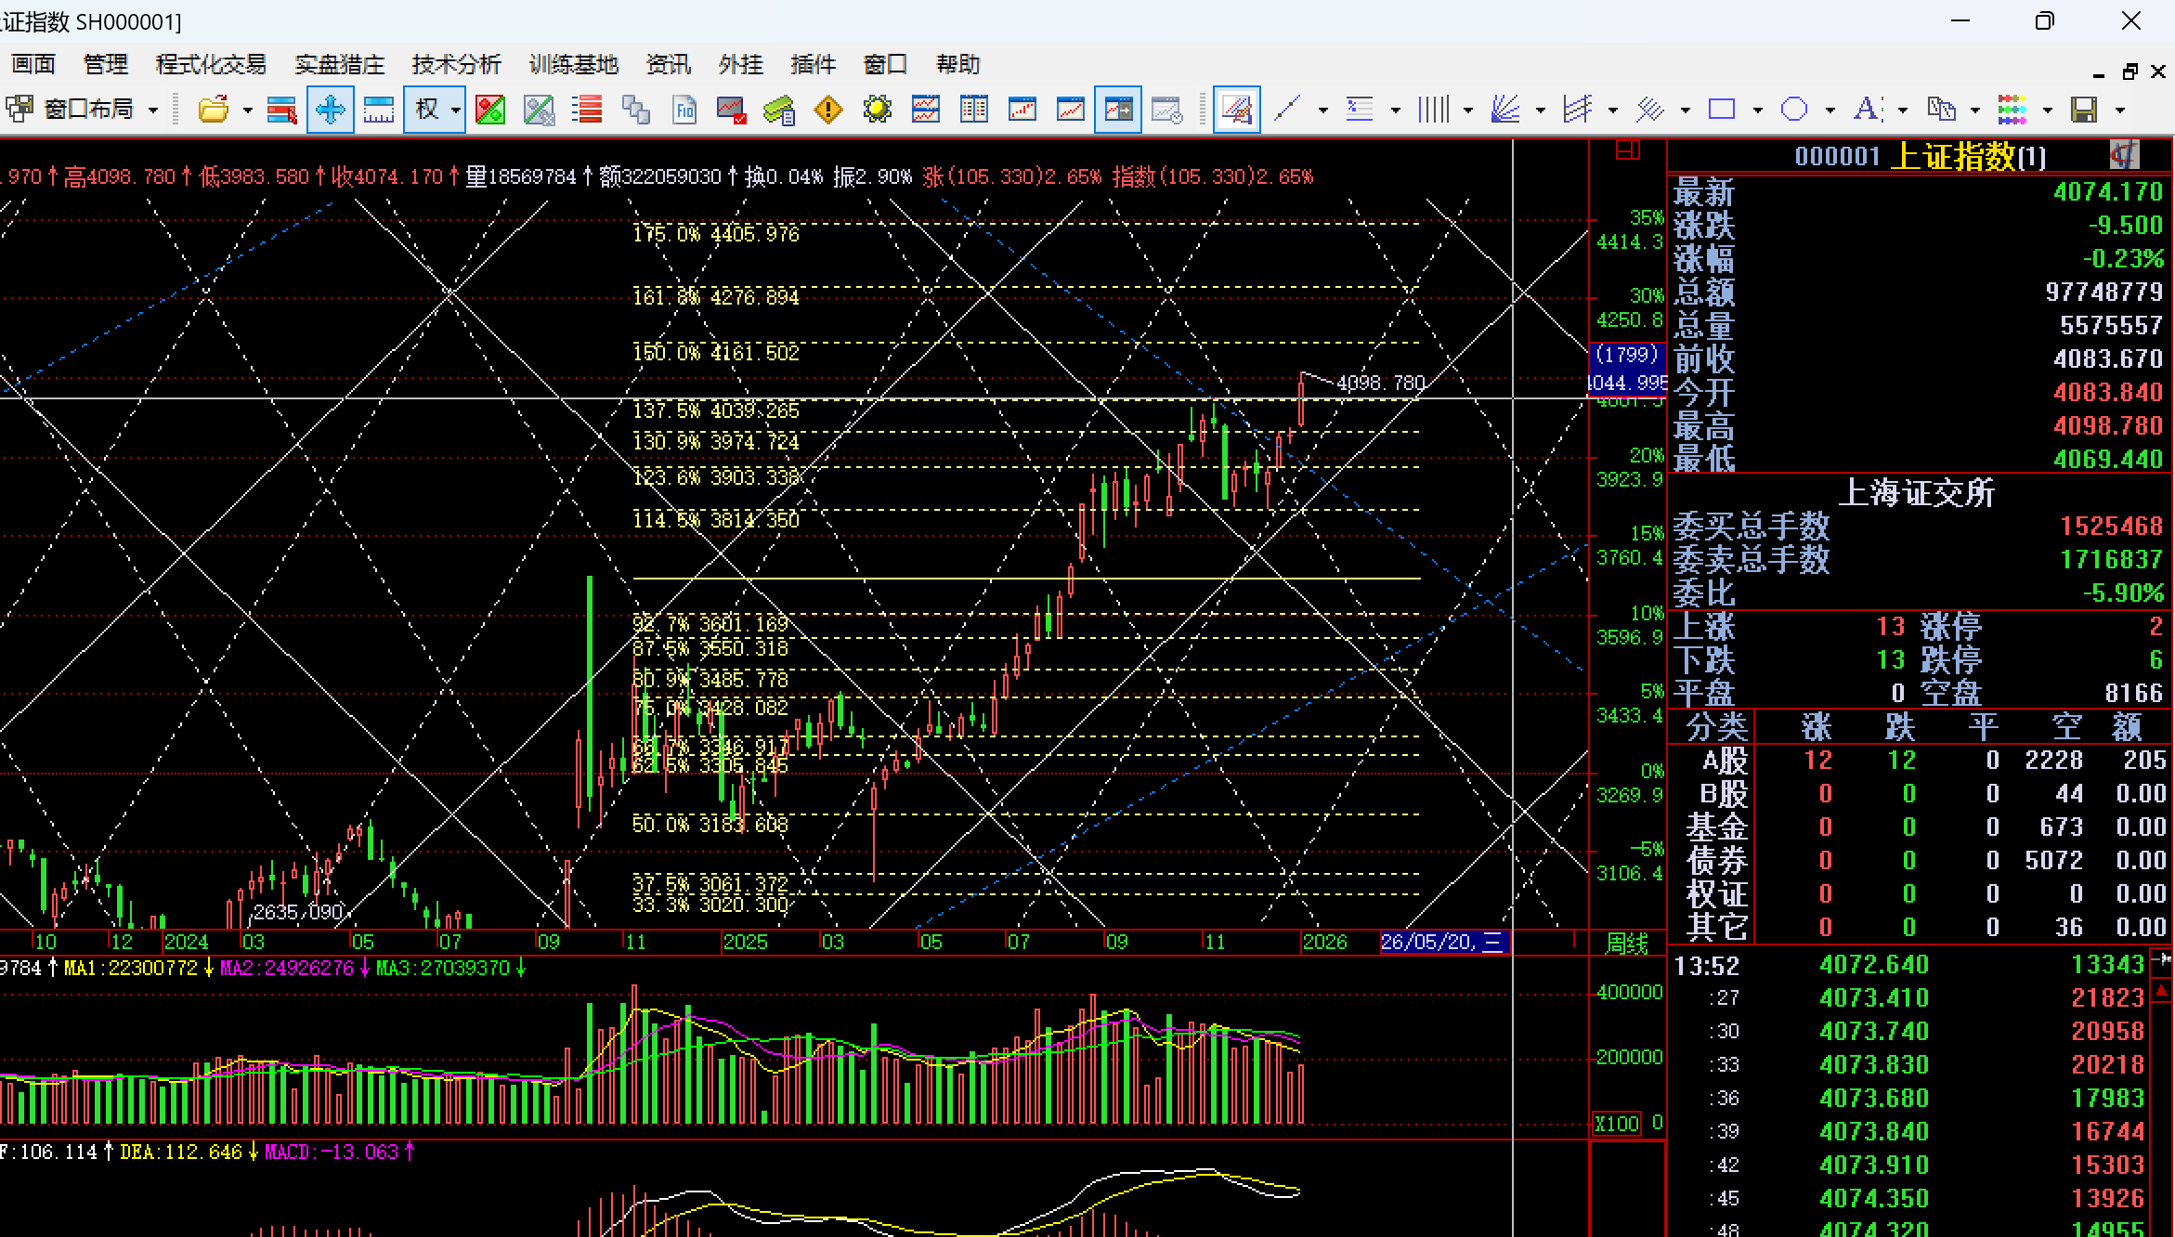Toggle the 权 adjustment button
The image size is (2175, 1237).
pyautogui.click(x=426, y=110)
